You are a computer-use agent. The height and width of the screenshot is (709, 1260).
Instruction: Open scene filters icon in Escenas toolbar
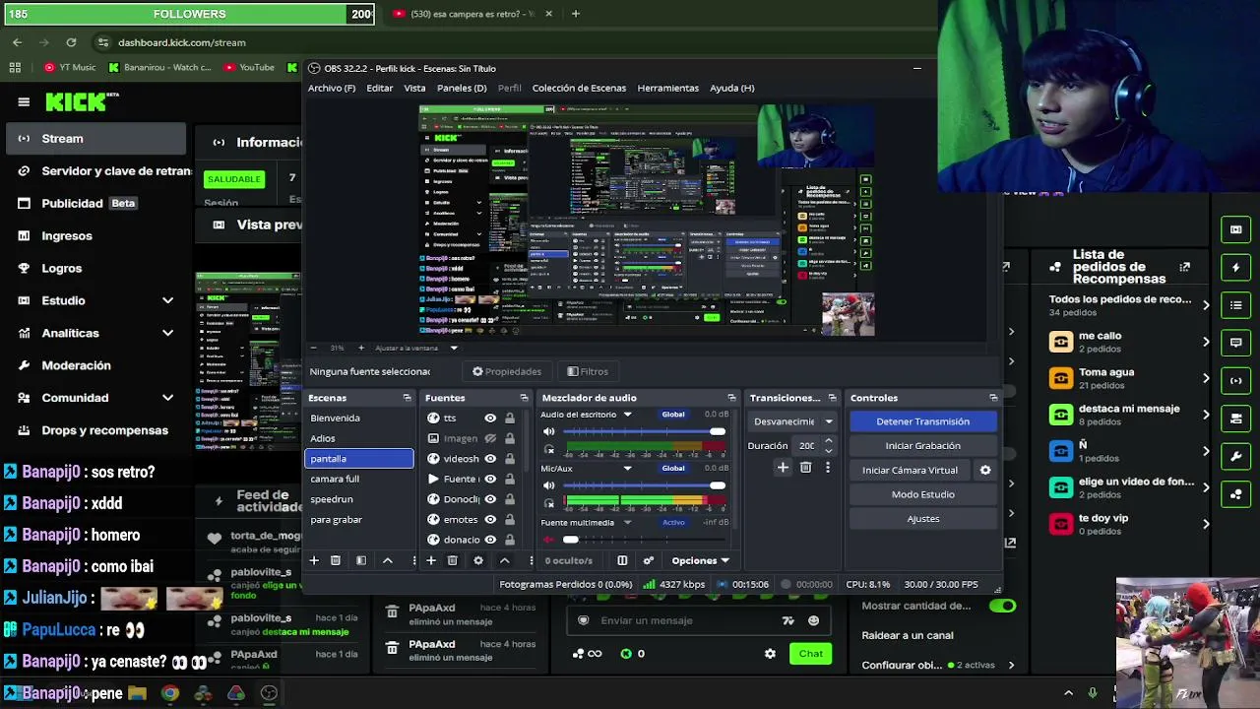pos(361,560)
